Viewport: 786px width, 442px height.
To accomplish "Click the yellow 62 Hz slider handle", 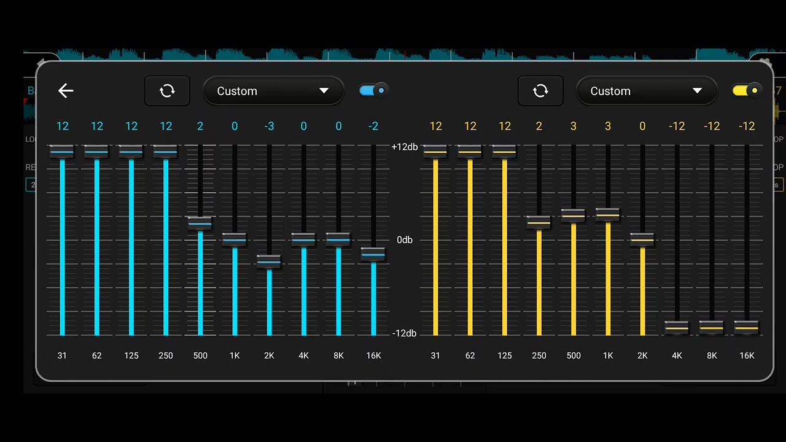I will coord(470,152).
